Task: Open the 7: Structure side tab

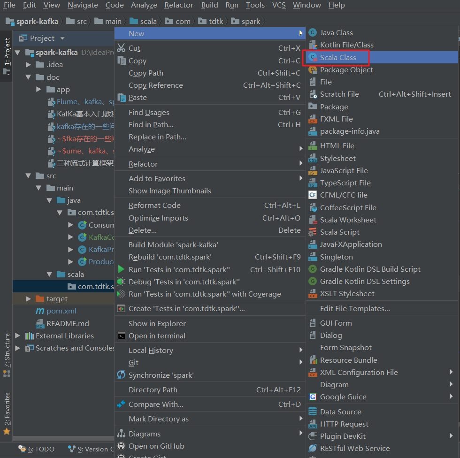Action: point(7,354)
